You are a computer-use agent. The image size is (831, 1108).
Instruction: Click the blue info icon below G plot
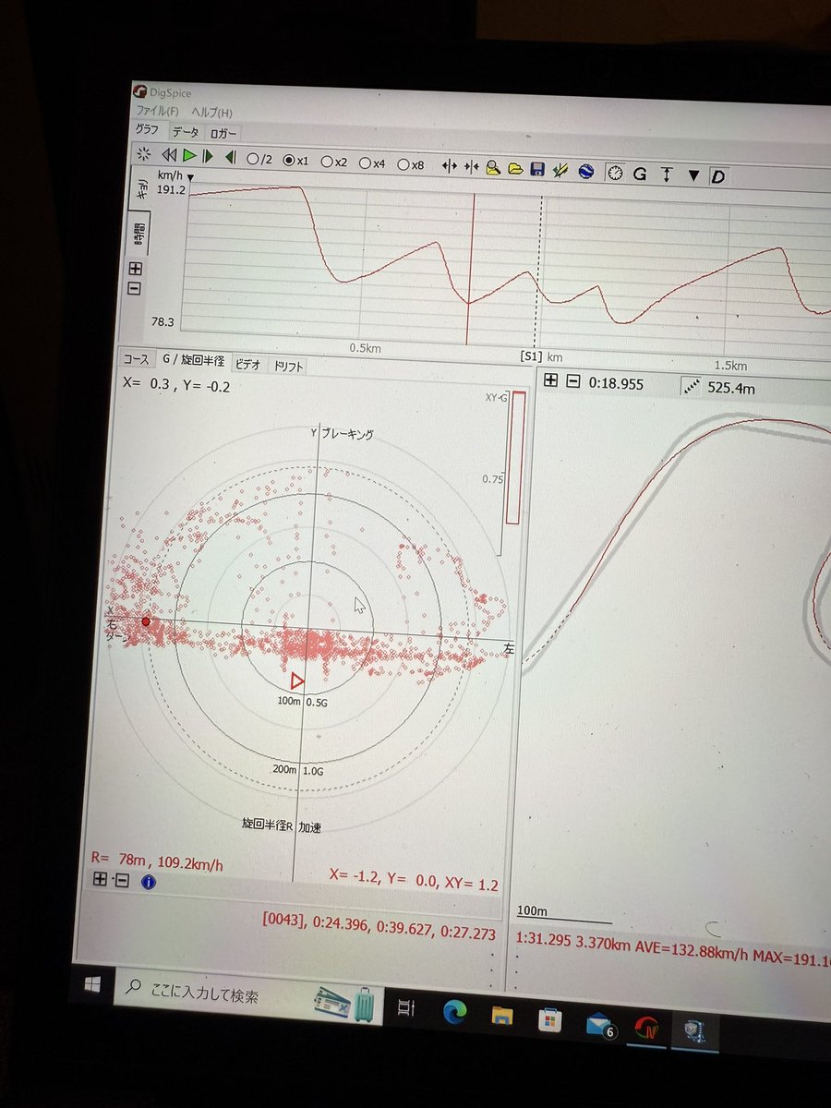149,883
